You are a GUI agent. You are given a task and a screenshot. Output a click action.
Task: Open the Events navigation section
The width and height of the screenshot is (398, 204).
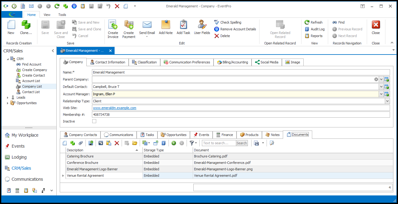[x=18, y=146]
